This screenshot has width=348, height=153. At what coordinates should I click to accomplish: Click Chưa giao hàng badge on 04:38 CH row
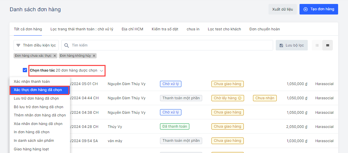[228, 112]
